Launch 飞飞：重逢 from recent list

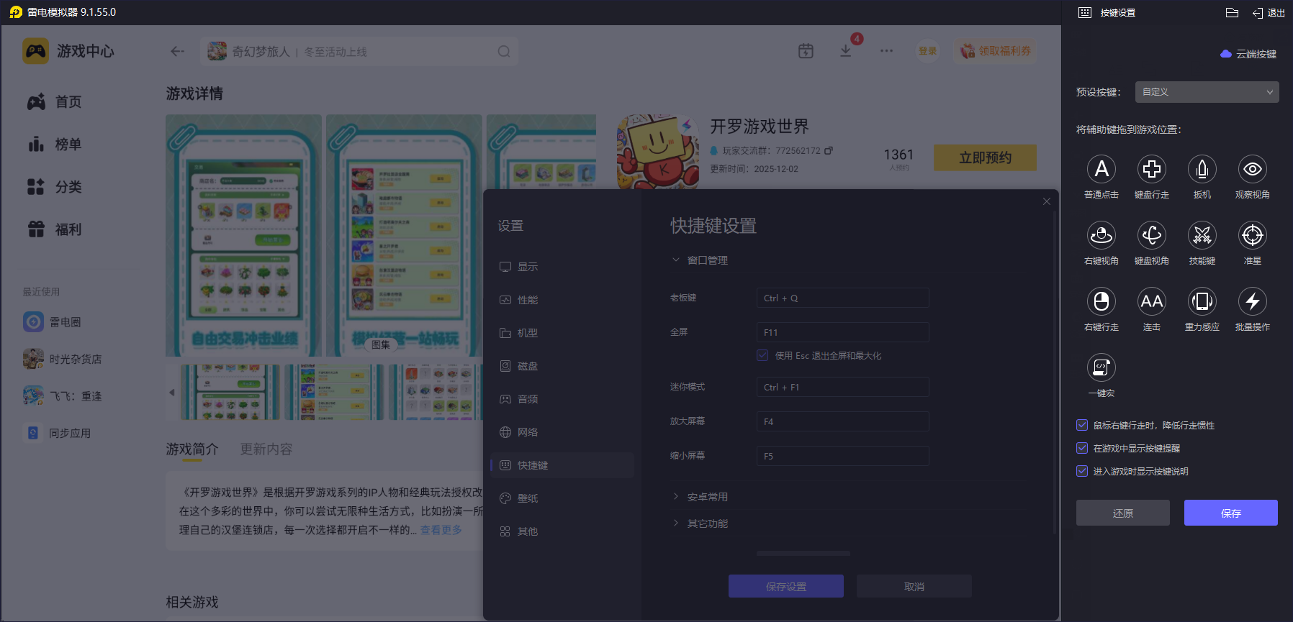(x=62, y=396)
